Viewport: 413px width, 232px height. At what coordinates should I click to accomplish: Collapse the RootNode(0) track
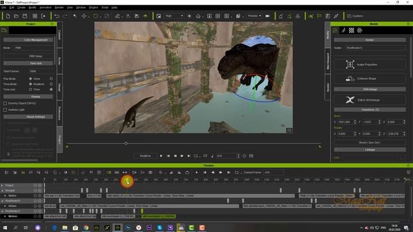tap(2, 200)
